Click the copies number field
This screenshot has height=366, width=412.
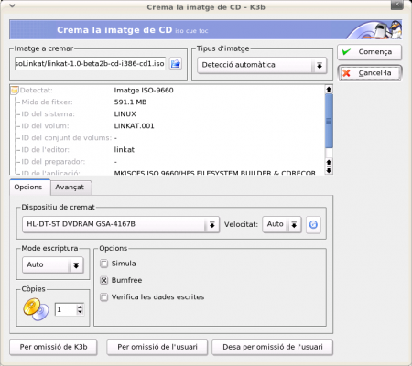click(x=66, y=309)
